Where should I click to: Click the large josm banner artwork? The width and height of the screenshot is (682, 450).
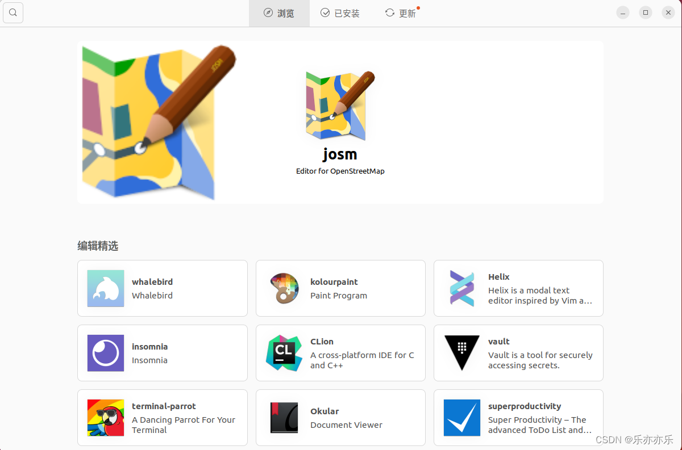coord(159,122)
